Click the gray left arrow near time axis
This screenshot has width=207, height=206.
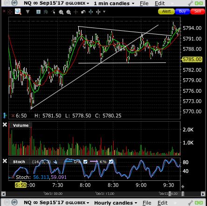point(183,186)
